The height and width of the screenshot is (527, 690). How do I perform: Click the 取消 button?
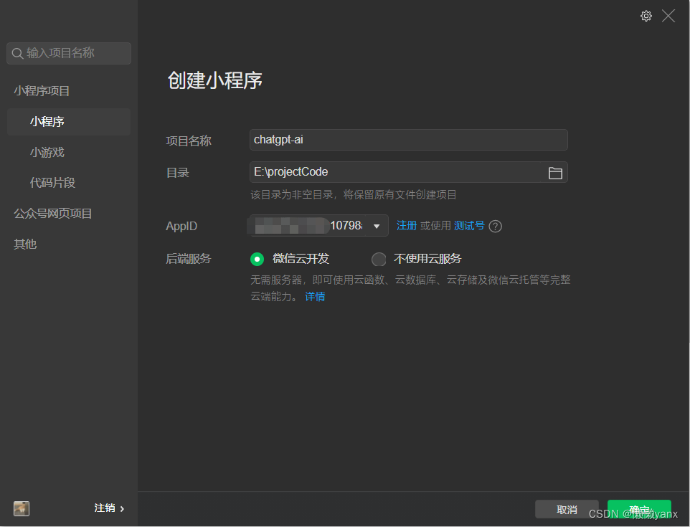(x=567, y=509)
